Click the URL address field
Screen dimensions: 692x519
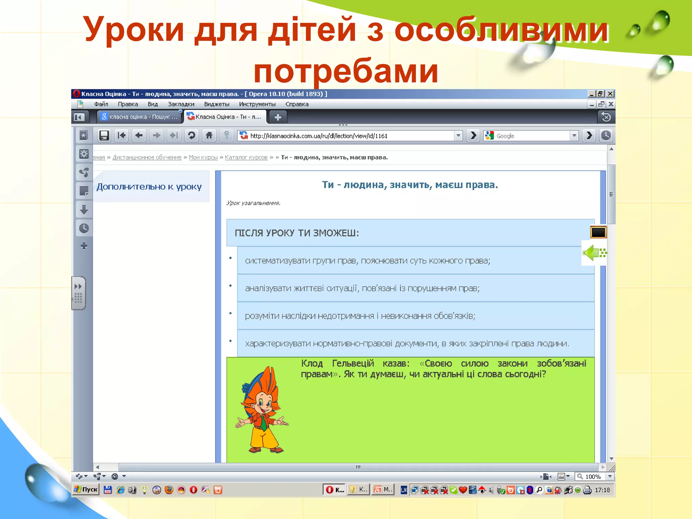[x=350, y=135]
